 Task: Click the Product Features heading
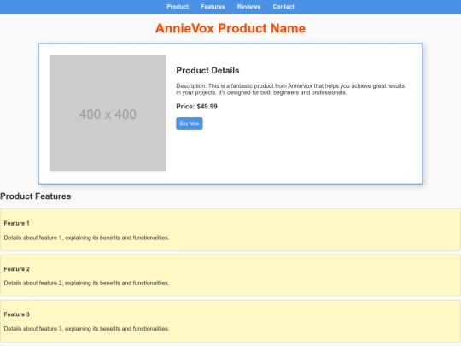[x=36, y=196]
